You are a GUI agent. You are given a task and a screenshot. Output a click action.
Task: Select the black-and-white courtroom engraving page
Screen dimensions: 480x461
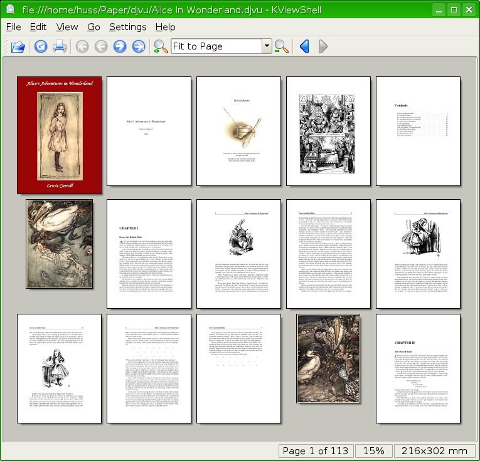[x=328, y=131]
